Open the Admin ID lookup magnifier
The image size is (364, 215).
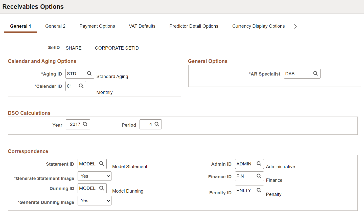[259, 164]
